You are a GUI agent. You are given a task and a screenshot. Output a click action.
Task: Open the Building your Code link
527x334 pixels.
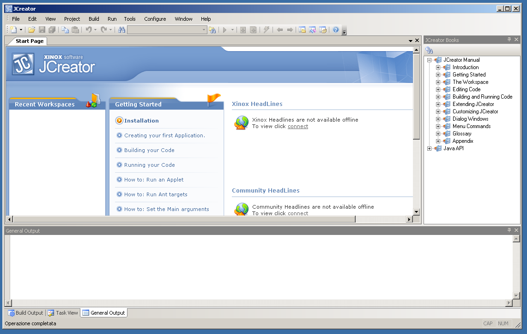pos(149,150)
